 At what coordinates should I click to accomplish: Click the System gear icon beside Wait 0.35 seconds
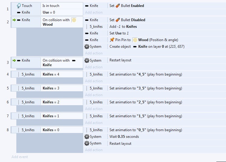(87, 137)
